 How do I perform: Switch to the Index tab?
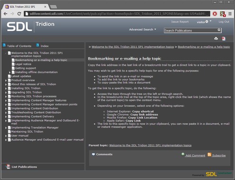pos(42,46)
